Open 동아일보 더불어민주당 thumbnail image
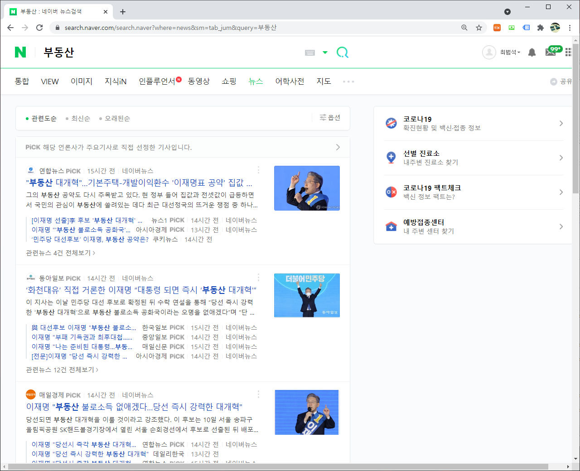This screenshot has width=580, height=471. pyautogui.click(x=307, y=295)
